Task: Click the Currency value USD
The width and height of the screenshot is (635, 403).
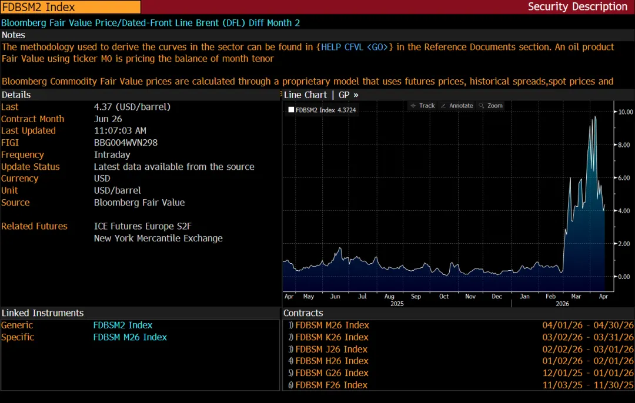Action: point(102,179)
